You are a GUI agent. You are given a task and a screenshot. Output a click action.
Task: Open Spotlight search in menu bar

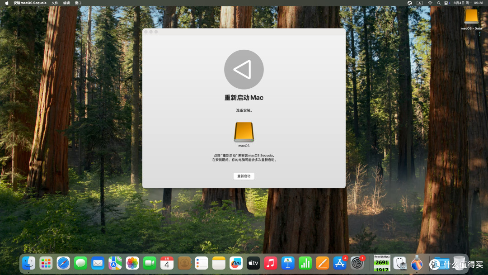[439, 3]
